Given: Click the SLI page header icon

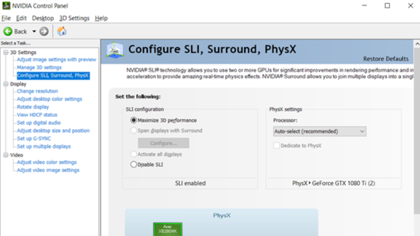Looking at the screenshot, I should click(x=115, y=50).
